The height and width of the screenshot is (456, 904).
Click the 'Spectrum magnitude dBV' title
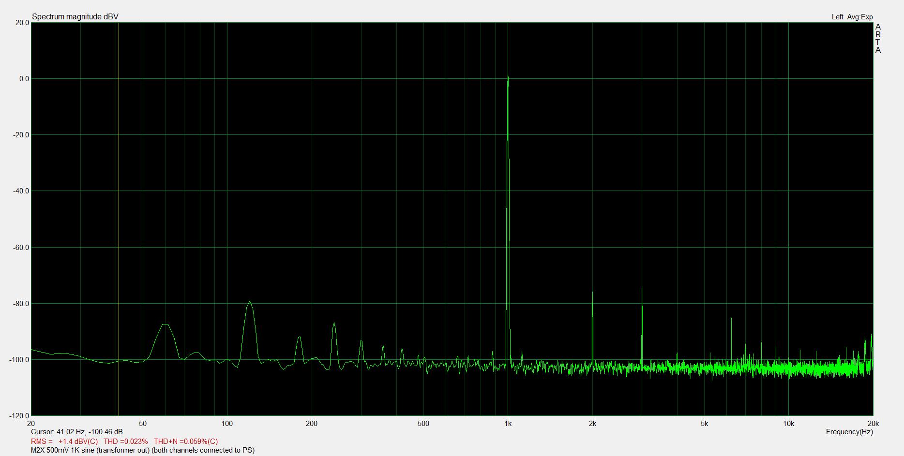point(75,17)
